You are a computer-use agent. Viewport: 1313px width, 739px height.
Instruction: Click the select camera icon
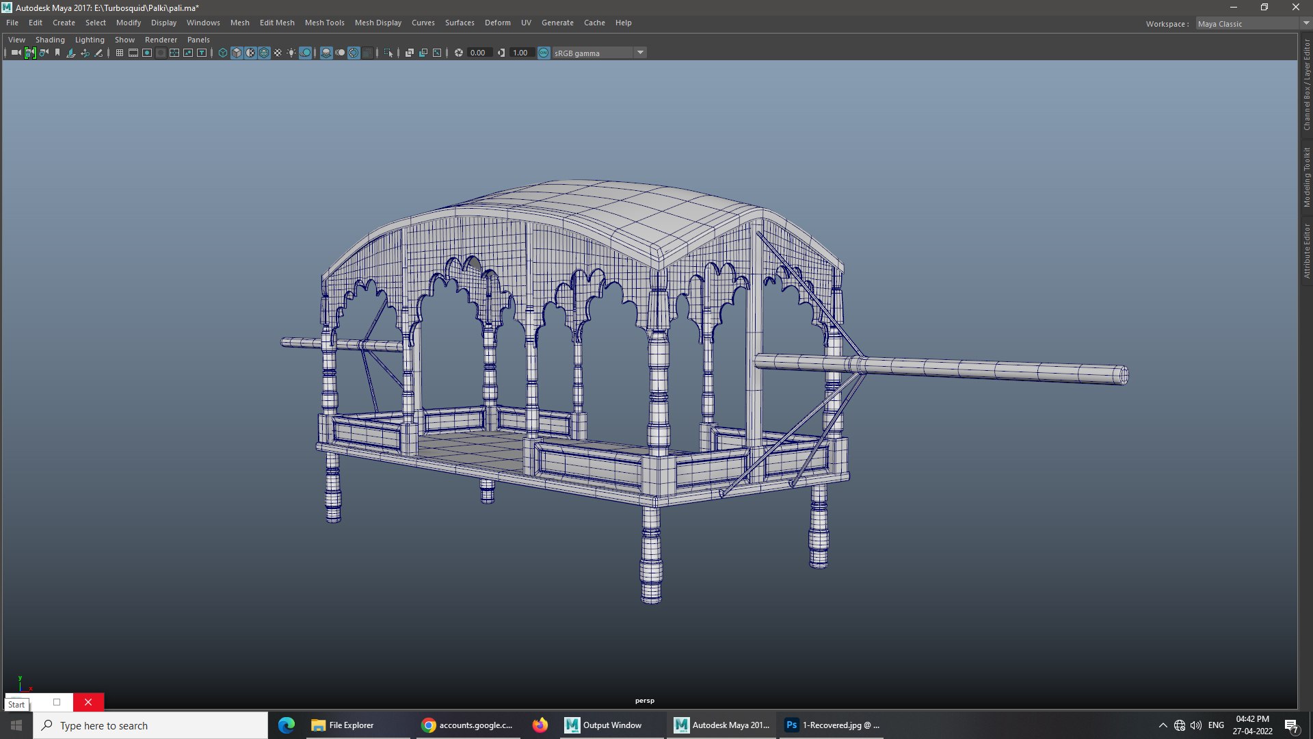click(x=16, y=53)
